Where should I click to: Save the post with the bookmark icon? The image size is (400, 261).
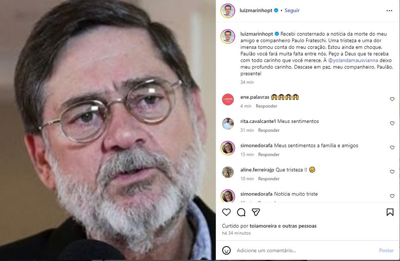point(389,212)
